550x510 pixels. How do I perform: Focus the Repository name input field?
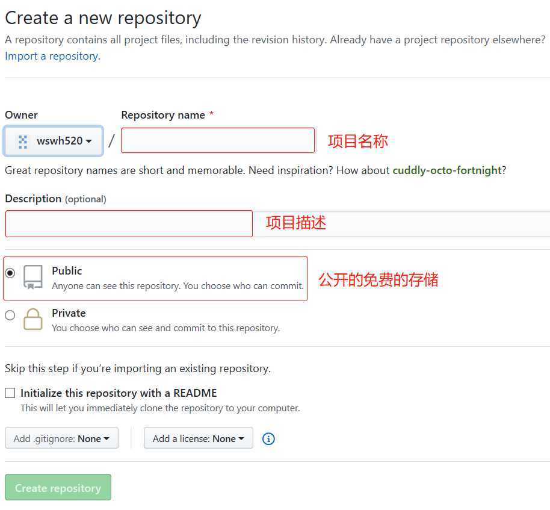[x=218, y=140]
